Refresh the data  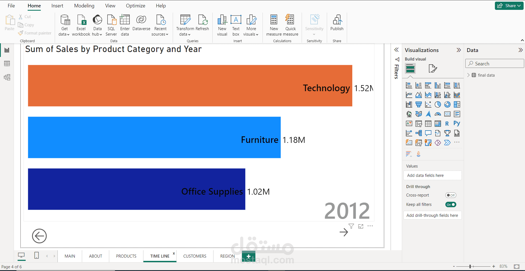click(x=202, y=23)
